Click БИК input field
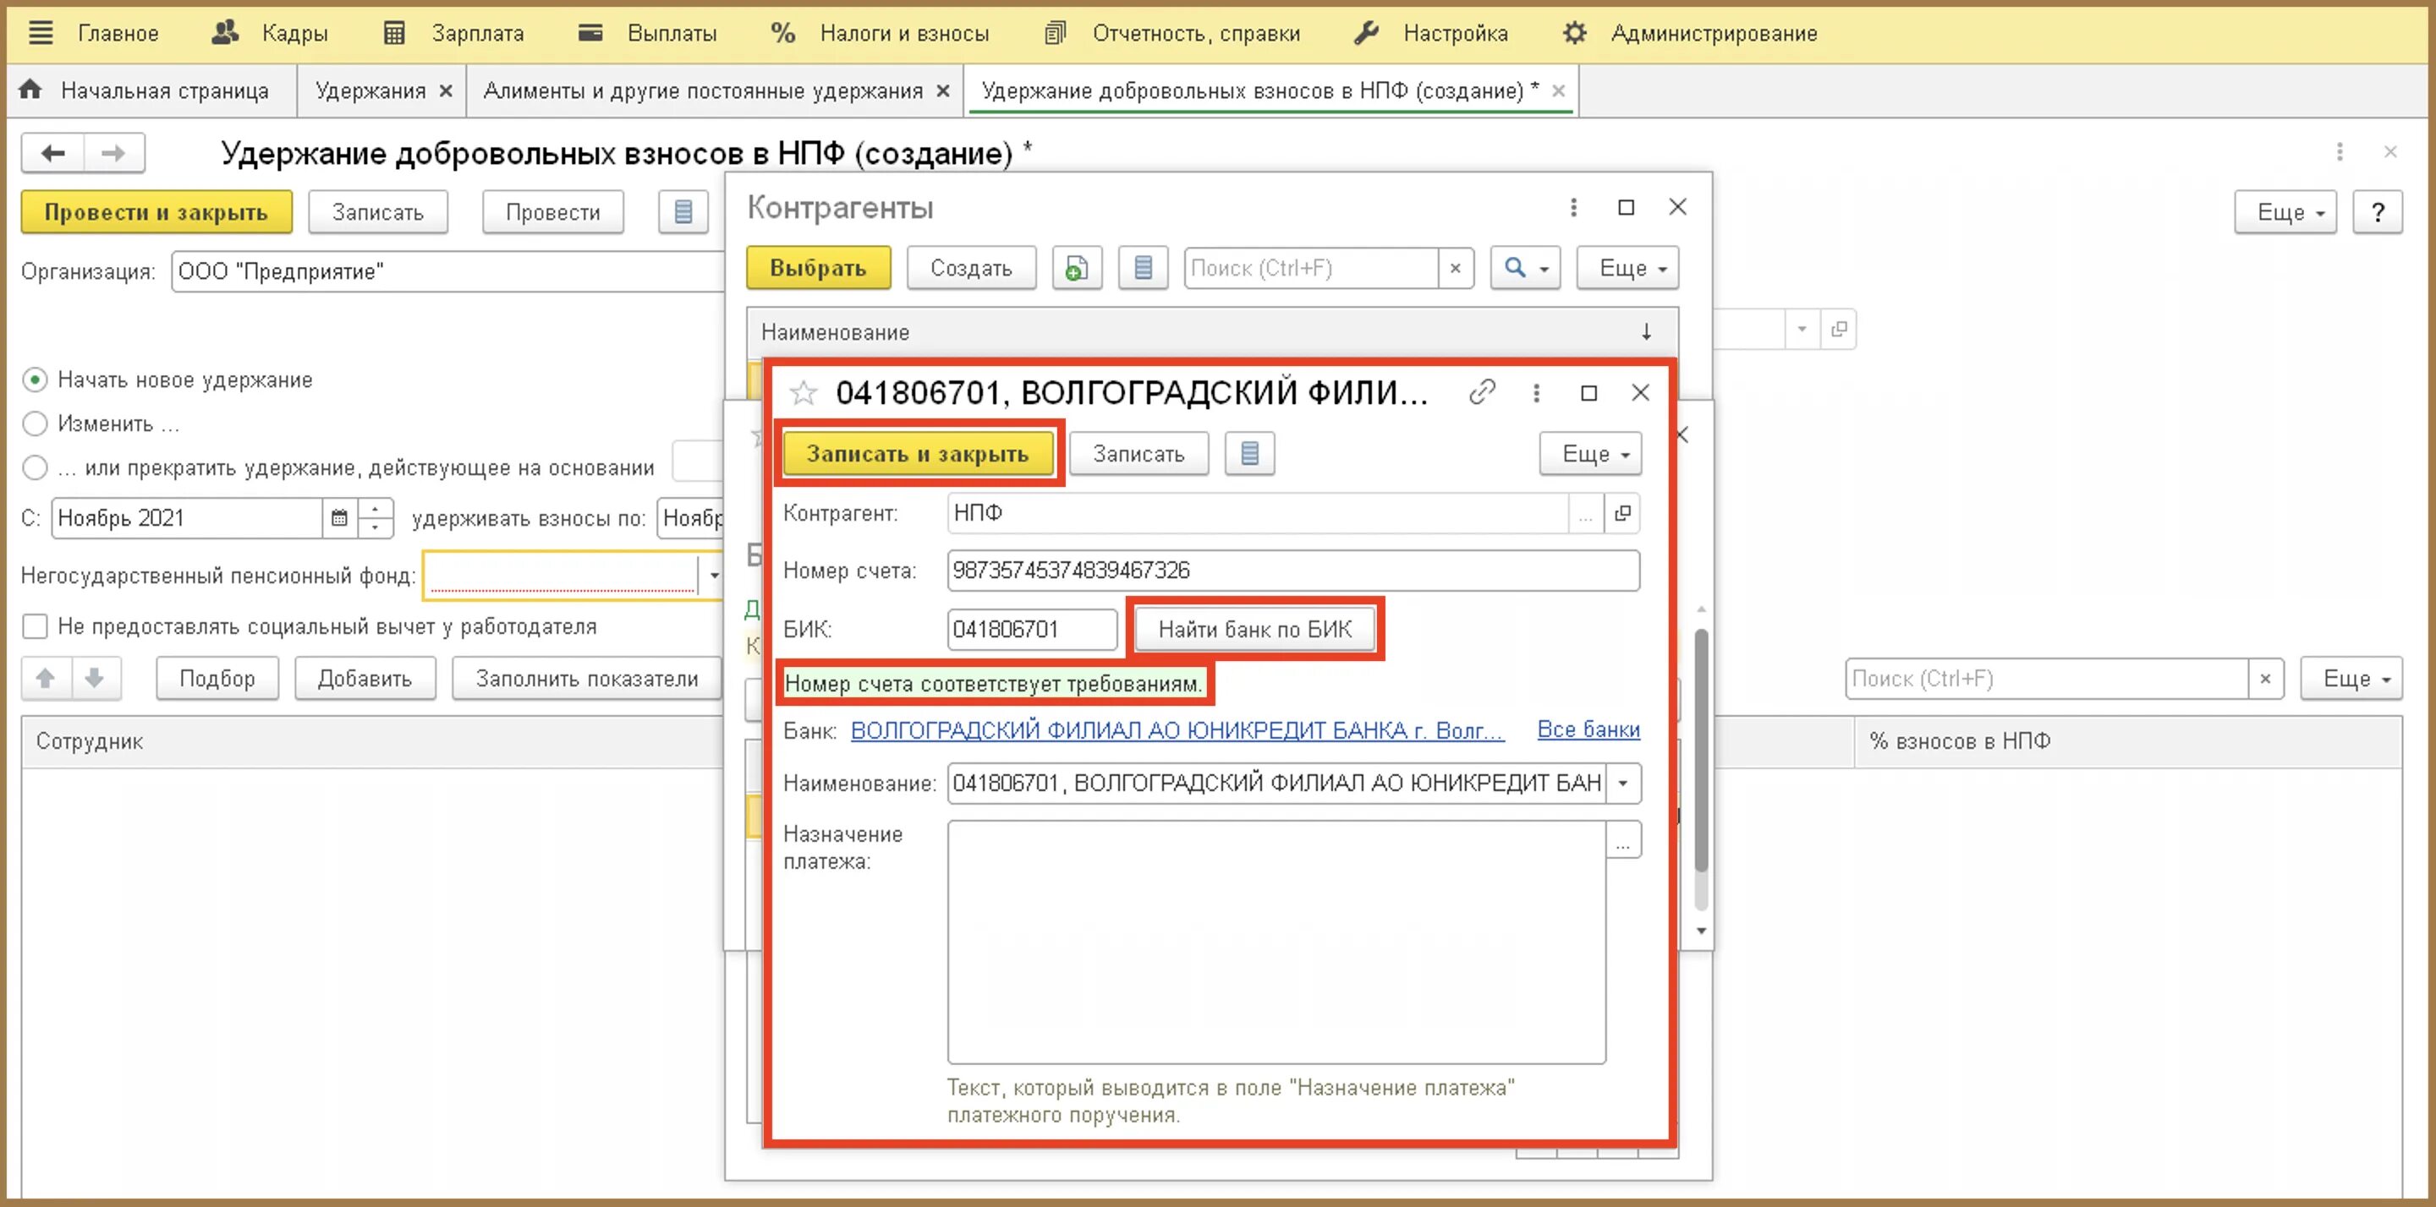Image resolution: width=2436 pixels, height=1207 pixels. click(x=1032, y=630)
